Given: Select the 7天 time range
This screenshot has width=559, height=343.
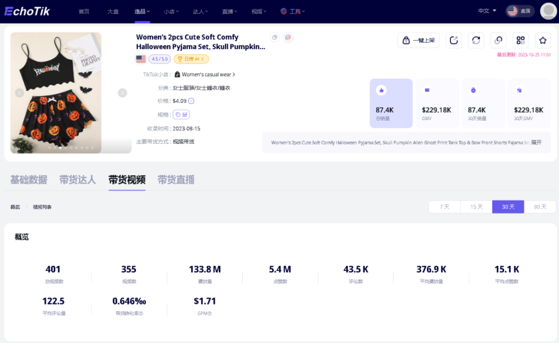Looking at the screenshot, I should 445,206.
